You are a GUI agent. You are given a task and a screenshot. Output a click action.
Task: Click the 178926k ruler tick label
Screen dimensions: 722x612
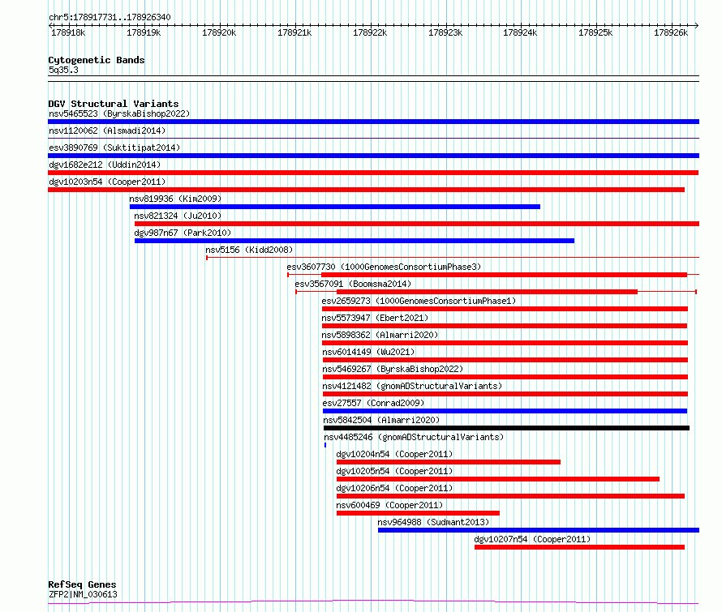(671, 32)
